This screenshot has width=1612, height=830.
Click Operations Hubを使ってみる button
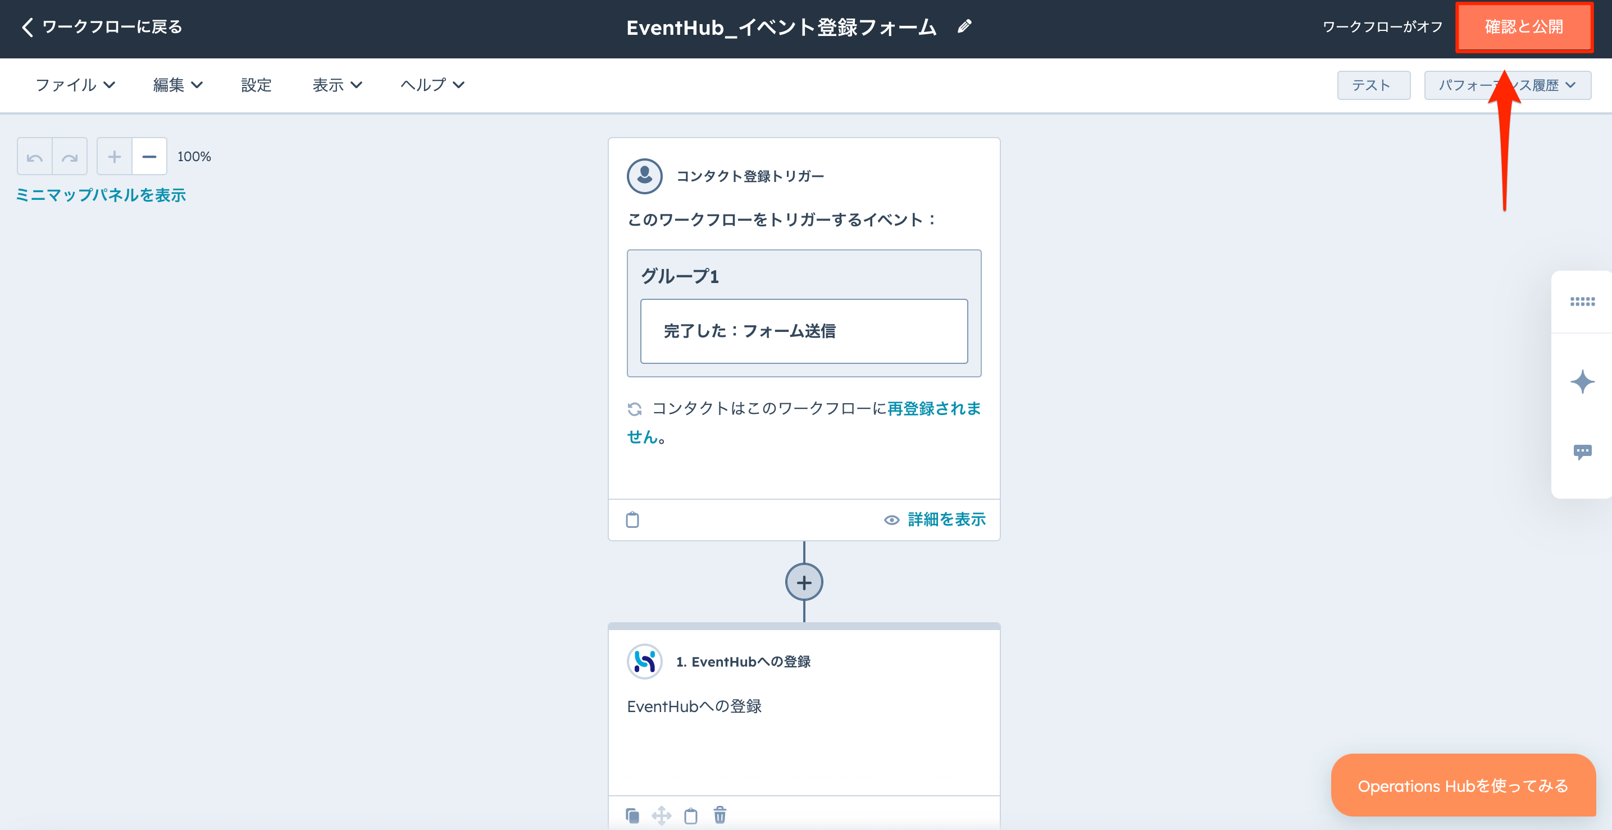(x=1463, y=786)
